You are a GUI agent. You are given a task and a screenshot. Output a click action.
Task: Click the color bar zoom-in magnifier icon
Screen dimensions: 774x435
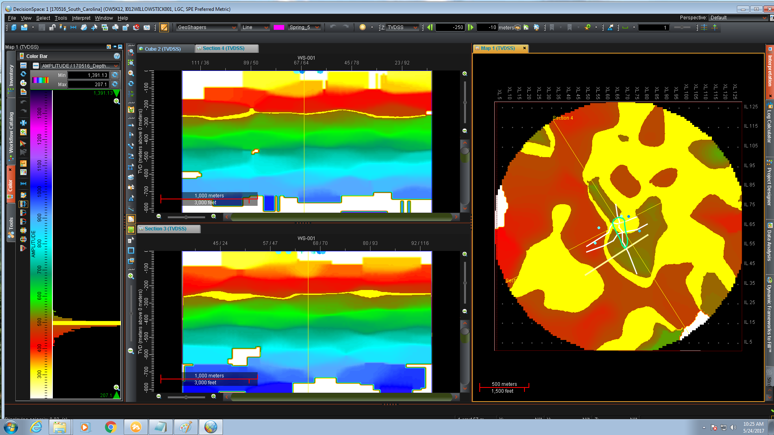(x=23, y=132)
